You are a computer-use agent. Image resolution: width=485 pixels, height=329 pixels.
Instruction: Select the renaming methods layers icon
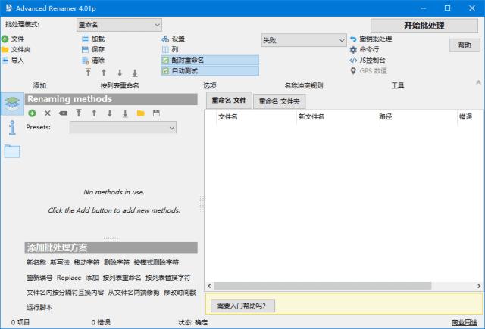tap(12, 104)
